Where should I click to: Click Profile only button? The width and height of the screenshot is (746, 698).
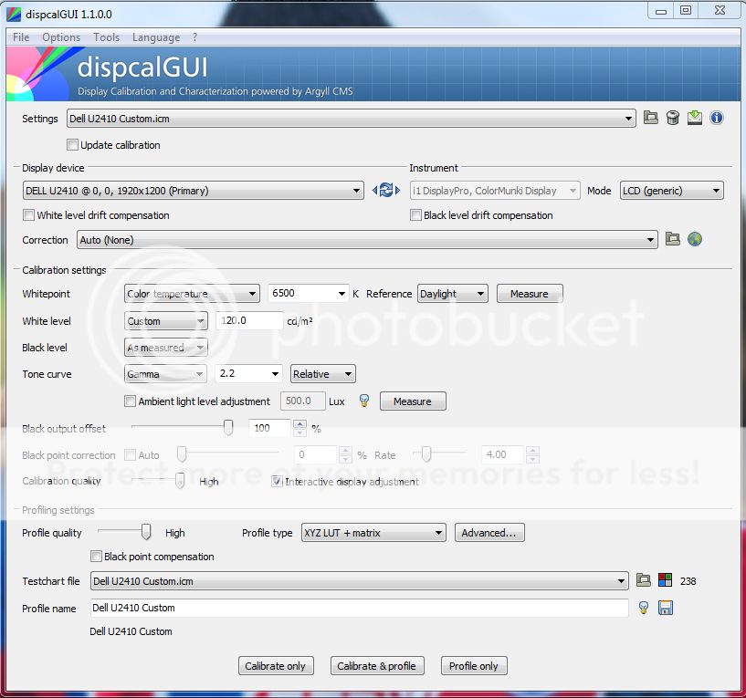tap(474, 666)
